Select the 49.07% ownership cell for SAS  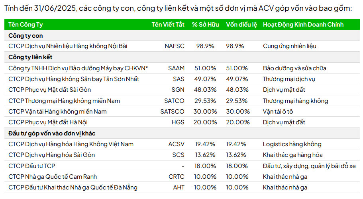pos(205,79)
